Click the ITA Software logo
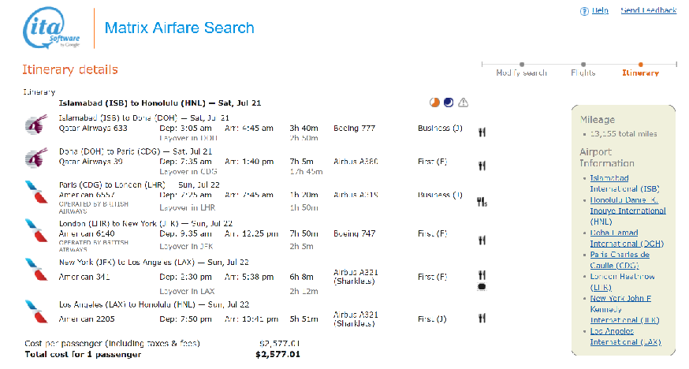The image size is (689, 369). (50, 29)
